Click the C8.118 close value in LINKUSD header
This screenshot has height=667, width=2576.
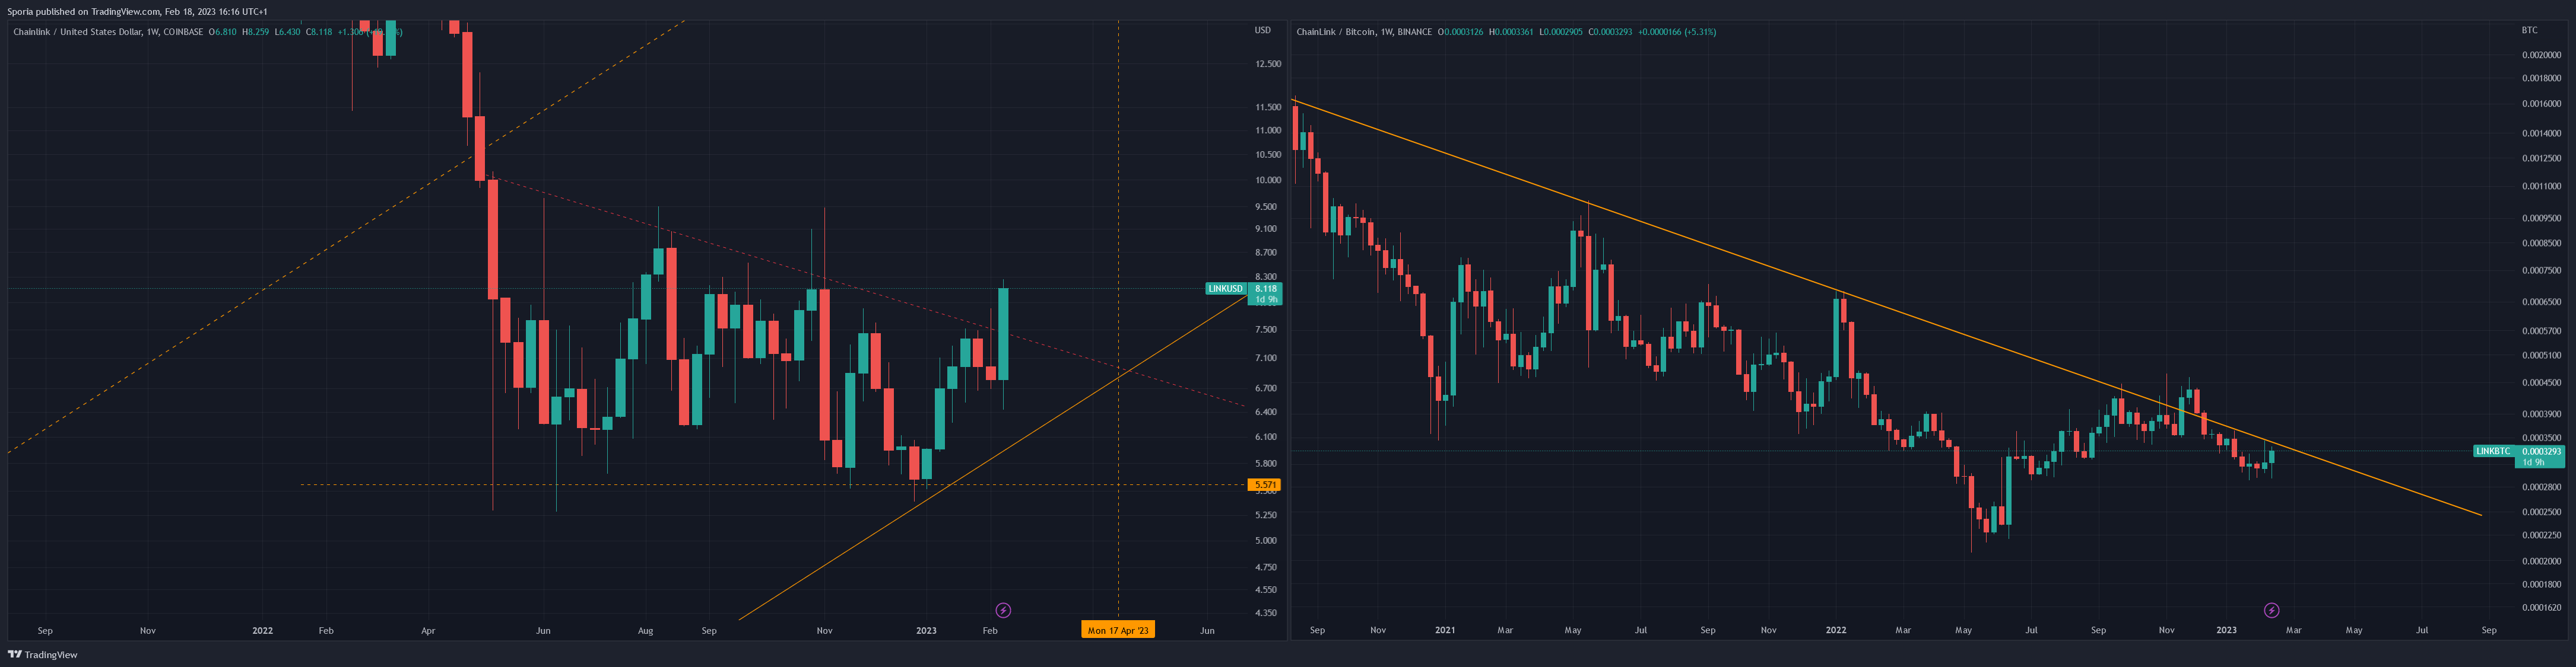click(319, 32)
